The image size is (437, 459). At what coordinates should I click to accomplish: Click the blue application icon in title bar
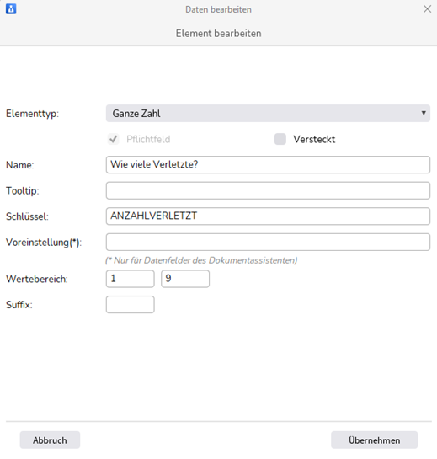tap(11, 9)
